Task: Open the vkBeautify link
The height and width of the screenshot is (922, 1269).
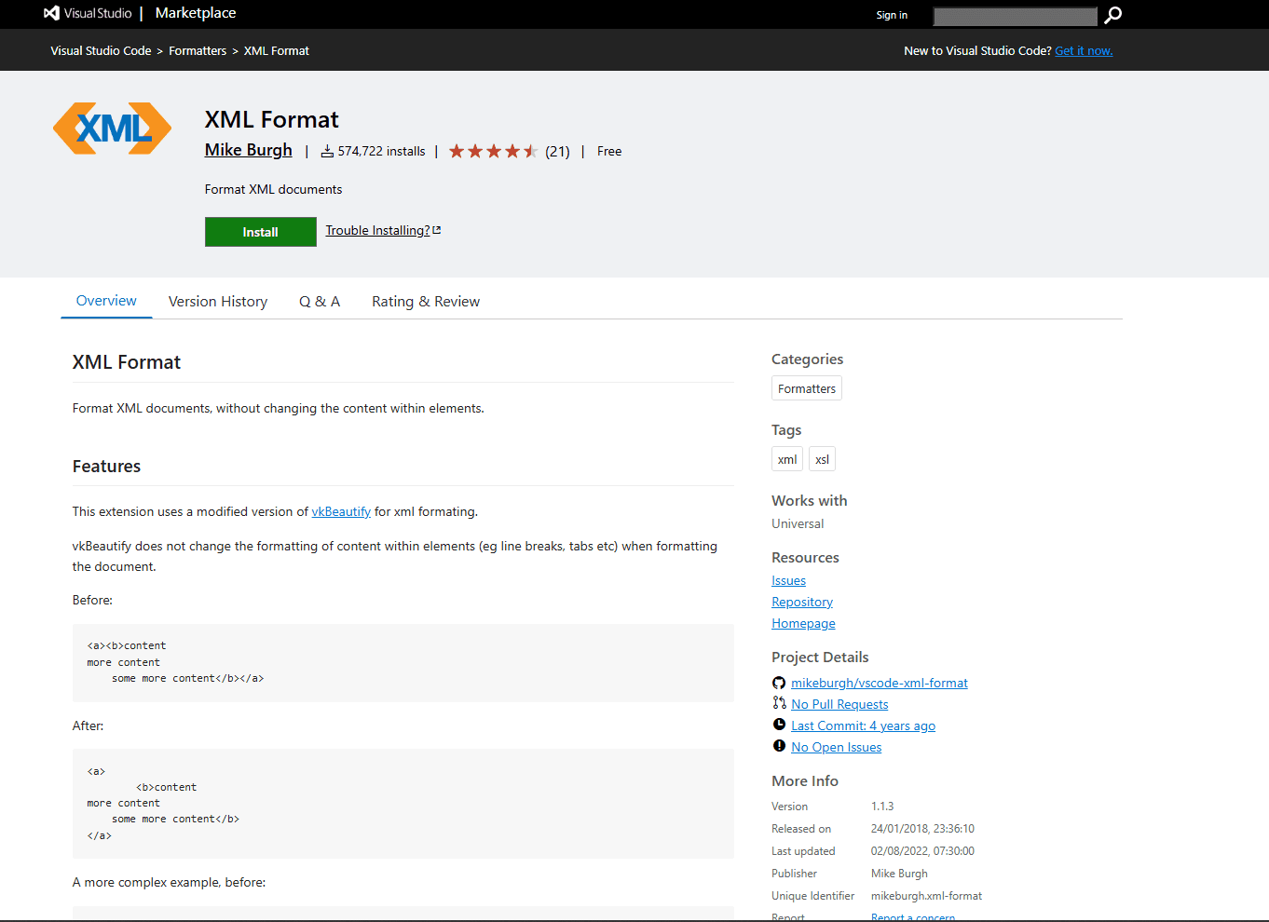Action: [x=341, y=511]
